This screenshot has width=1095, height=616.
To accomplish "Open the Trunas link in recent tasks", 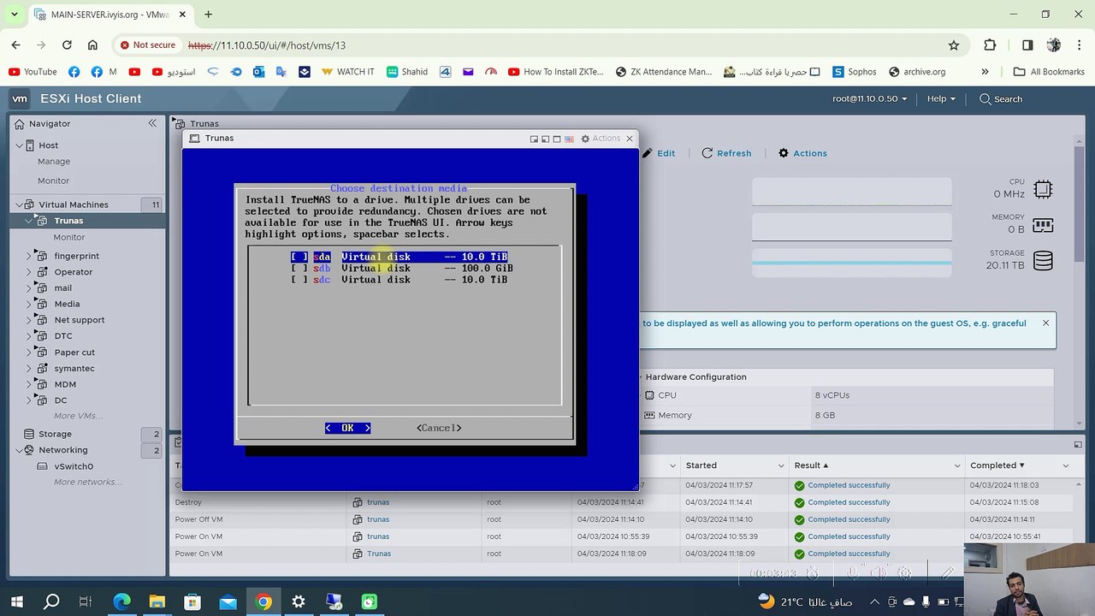I will point(378,554).
